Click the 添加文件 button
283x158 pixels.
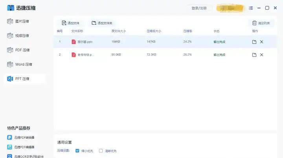point(71,23)
